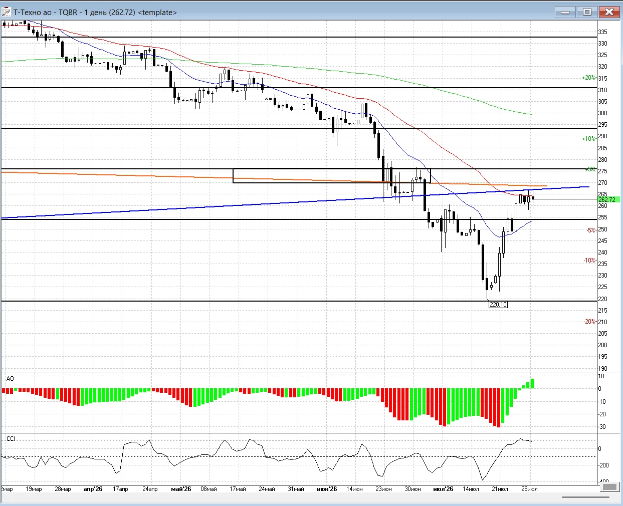
Task: Minimize the Т-Техно chart window
Action: point(565,12)
